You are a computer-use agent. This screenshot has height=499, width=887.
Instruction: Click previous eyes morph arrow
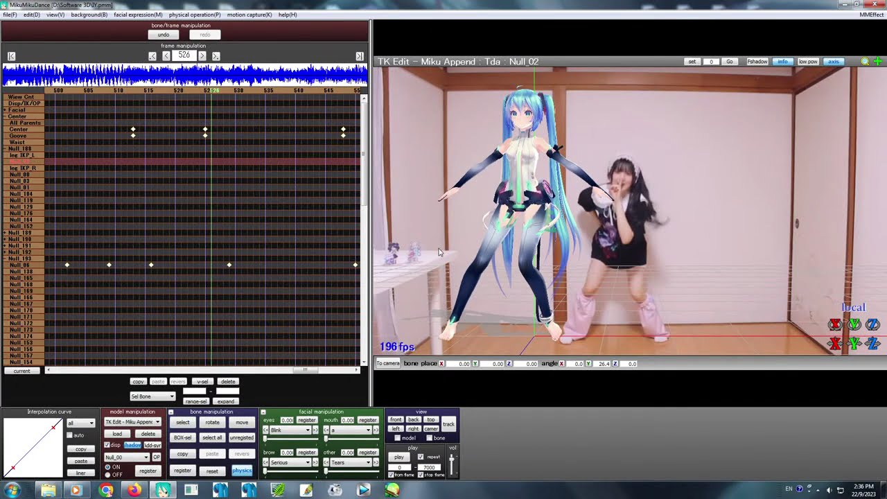[x=265, y=430]
